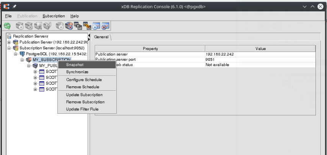This screenshot has height=155, width=327.
Task: Select the Publication Server tree label
Action: tap(54, 42)
